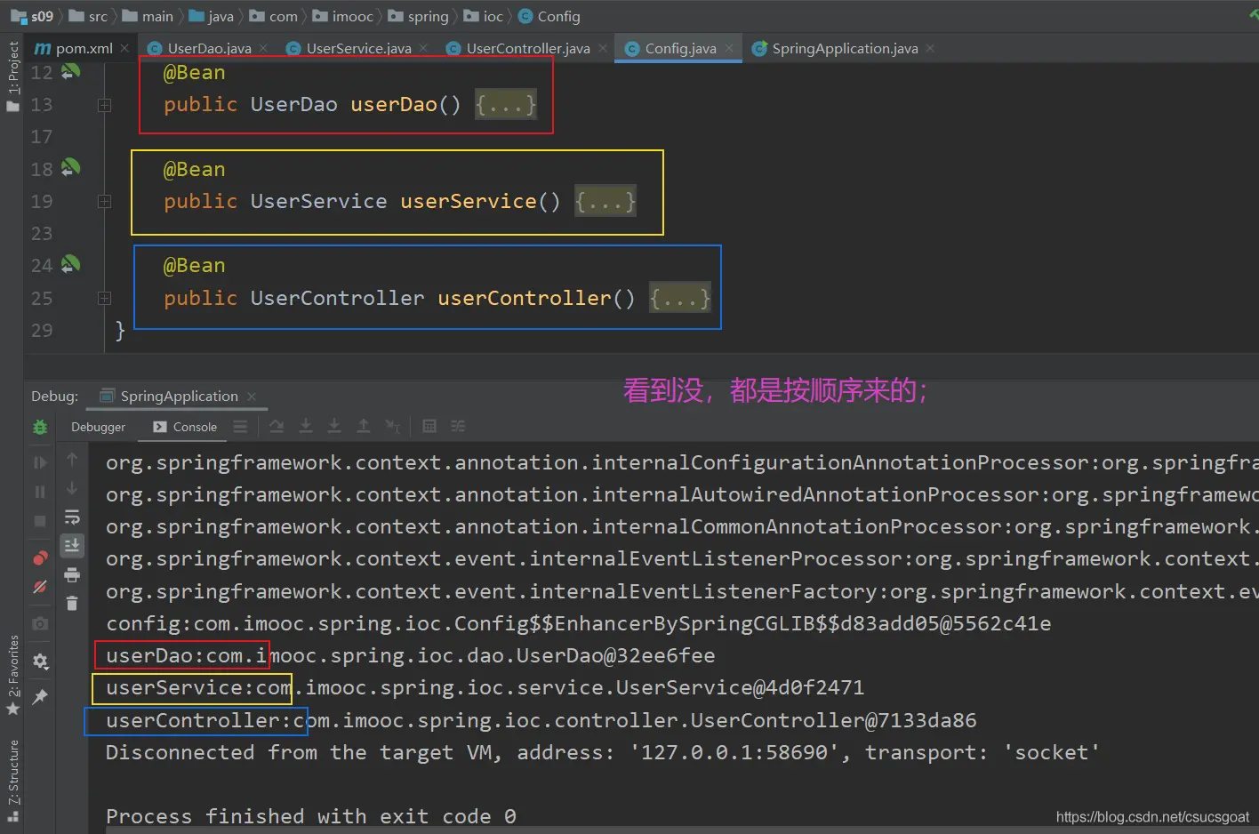Toggle Scroll to End of console
The height and width of the screenshot is (834, 1259).
click(72, 545)
